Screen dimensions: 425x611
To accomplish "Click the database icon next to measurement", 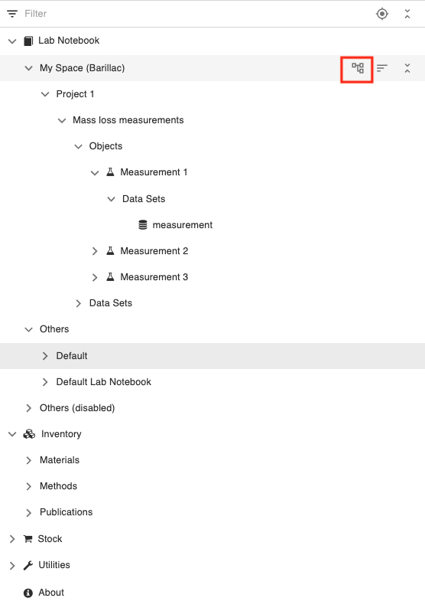I will click(x=143, y=225).
